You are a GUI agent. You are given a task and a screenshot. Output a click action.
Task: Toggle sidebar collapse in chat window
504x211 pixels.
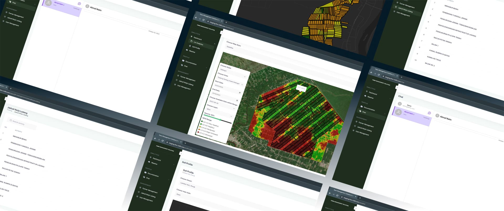397,87
